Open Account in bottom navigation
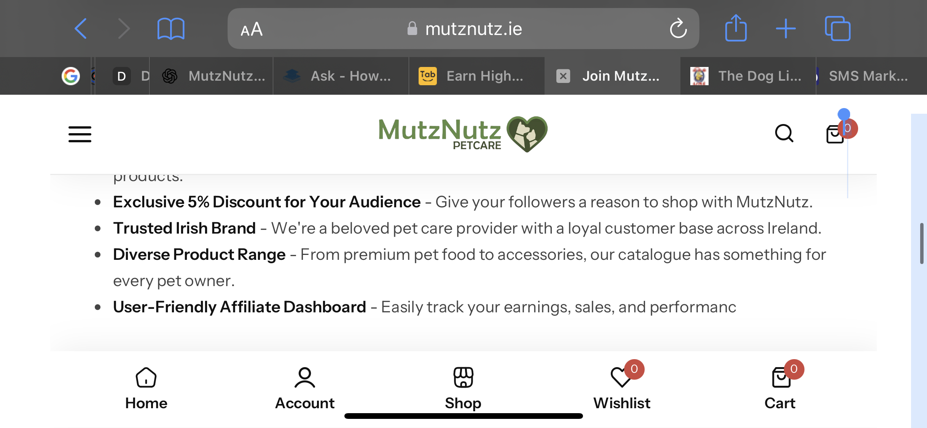 tap(305, 388)
